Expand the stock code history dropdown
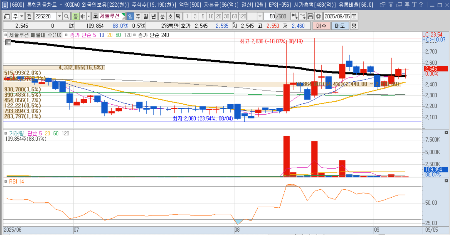This screenshot has height=235, width=450. 59,16
